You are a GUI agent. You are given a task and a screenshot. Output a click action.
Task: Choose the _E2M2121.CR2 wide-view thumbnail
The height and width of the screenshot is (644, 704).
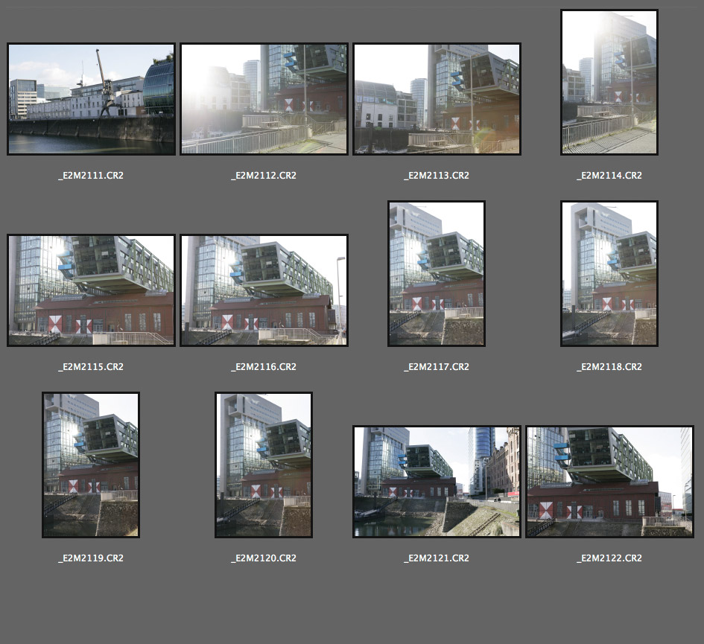tap(437, 482)
